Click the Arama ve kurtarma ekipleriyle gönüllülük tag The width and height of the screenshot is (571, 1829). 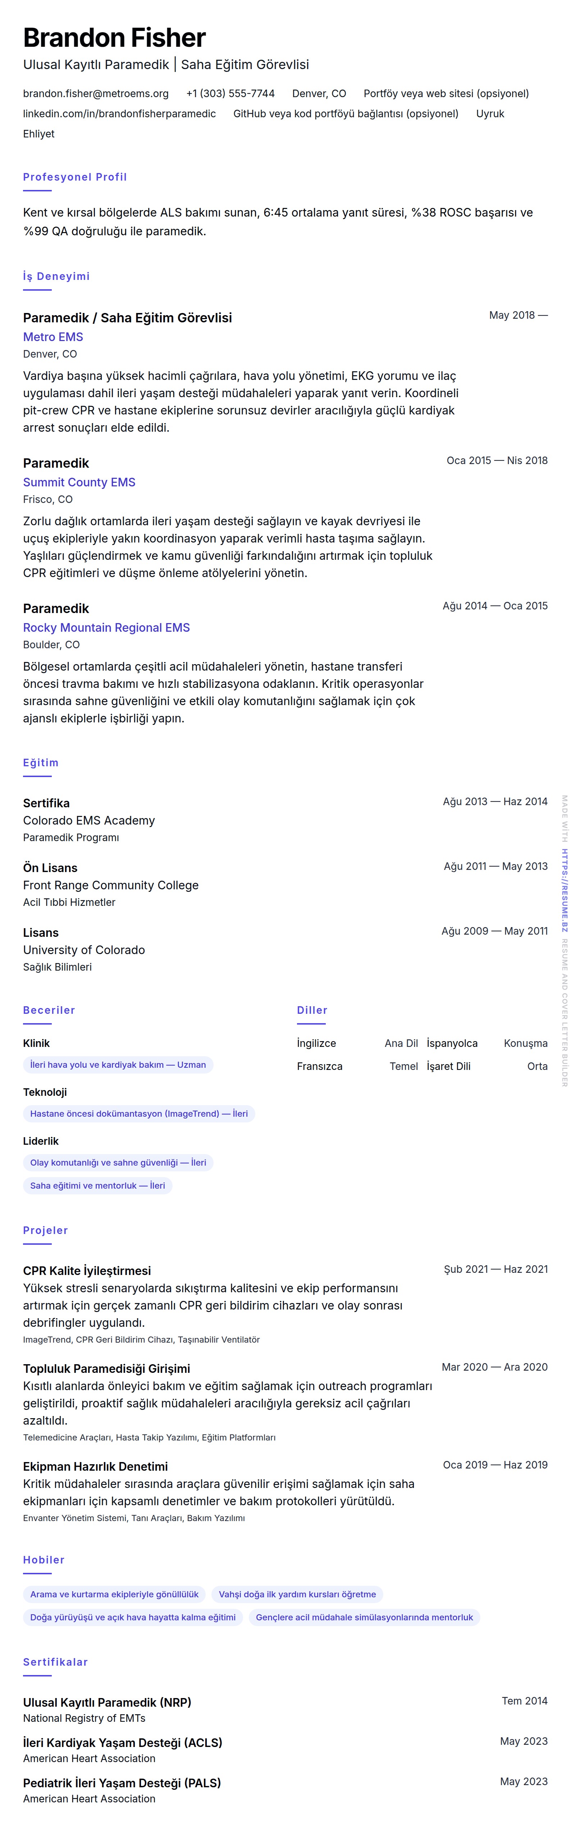pyautogui.click(x=114, y=1594)
